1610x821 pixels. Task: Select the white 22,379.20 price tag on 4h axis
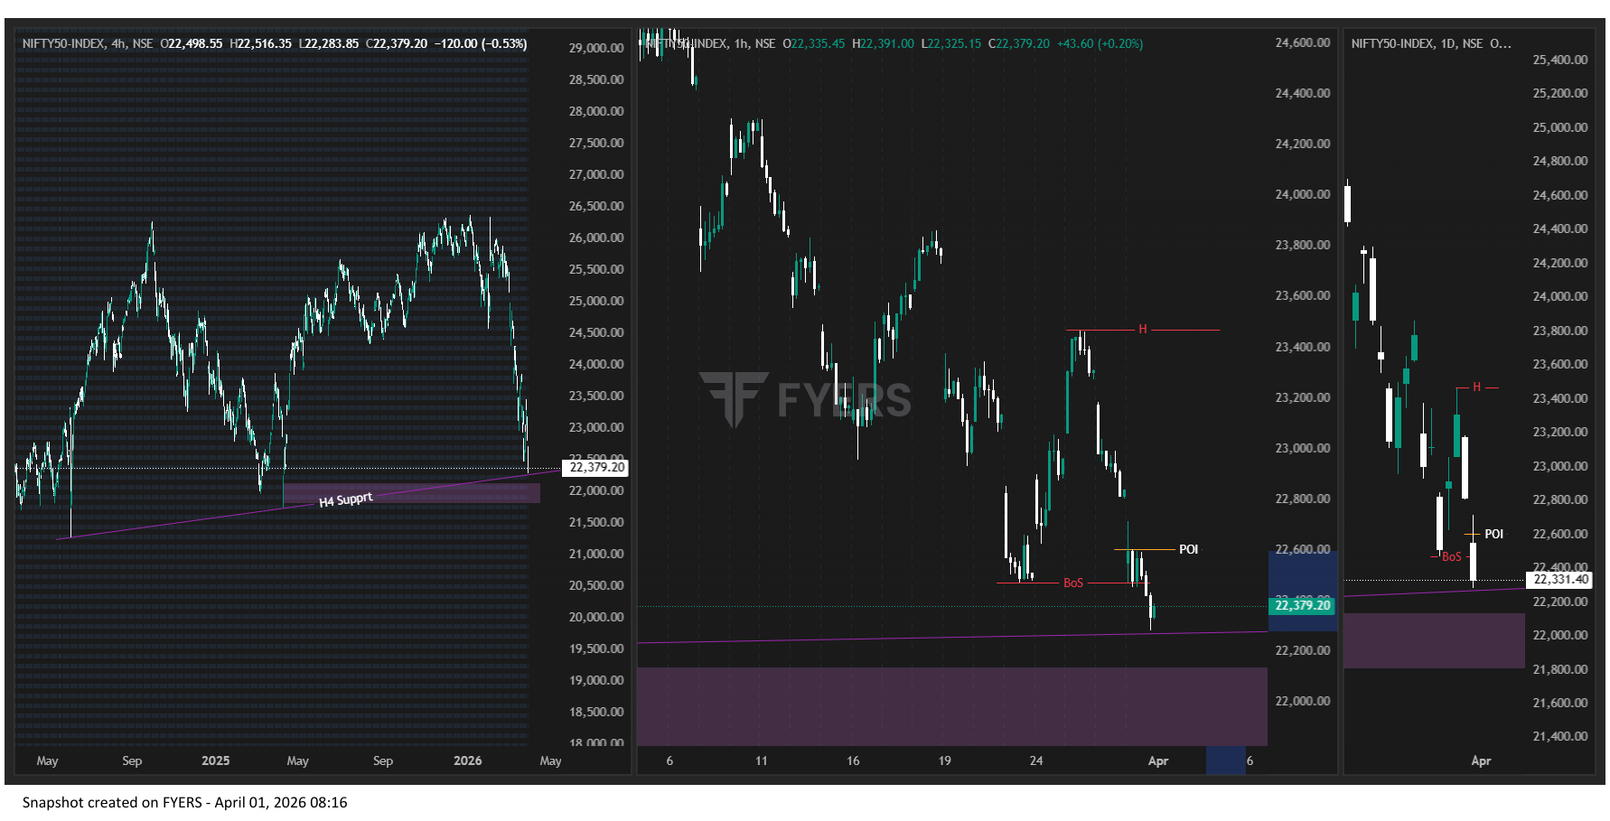(595, 467)
